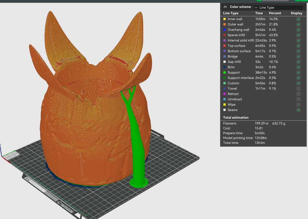The width and height of the screenshot is (308, 219).
Task: Toggle Top surface display checkbox
Action: tap(298, 46)
